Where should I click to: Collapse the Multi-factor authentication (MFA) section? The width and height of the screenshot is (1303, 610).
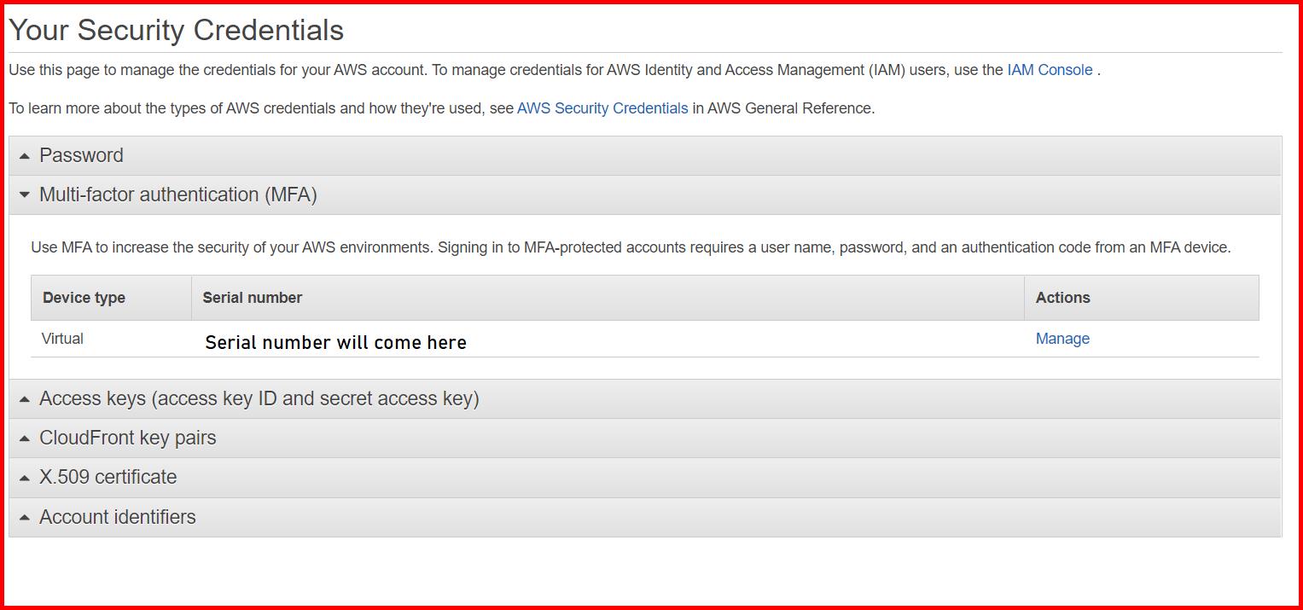point(177,195)
